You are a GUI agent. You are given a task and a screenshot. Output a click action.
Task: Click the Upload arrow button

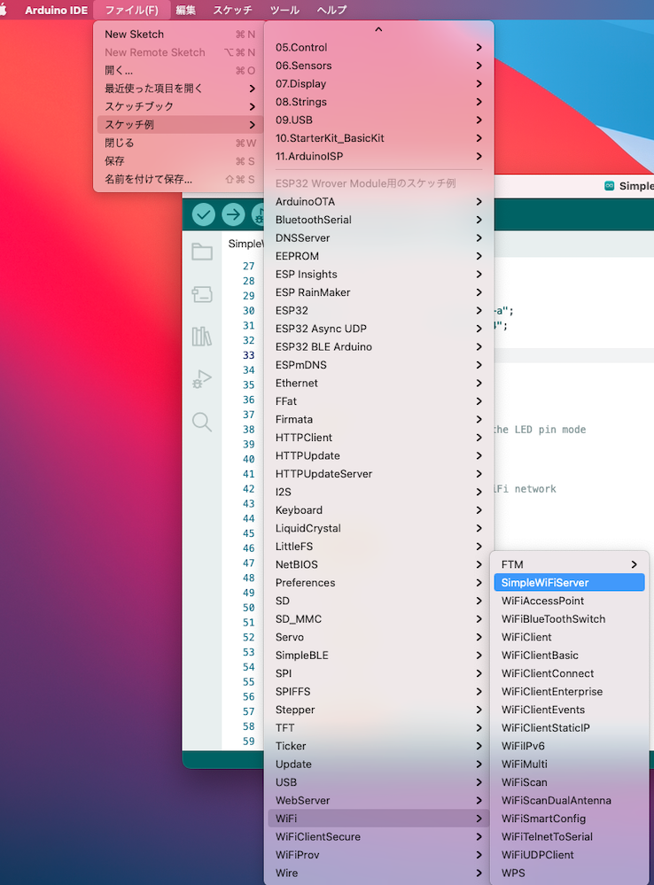233,214
